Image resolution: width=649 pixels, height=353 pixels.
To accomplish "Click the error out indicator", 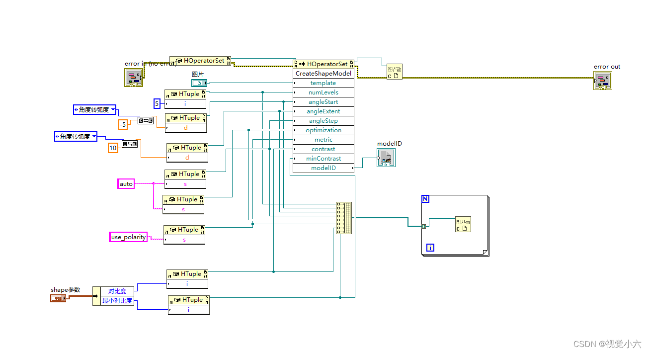I will pyautogui.click(x=603, y=81).
